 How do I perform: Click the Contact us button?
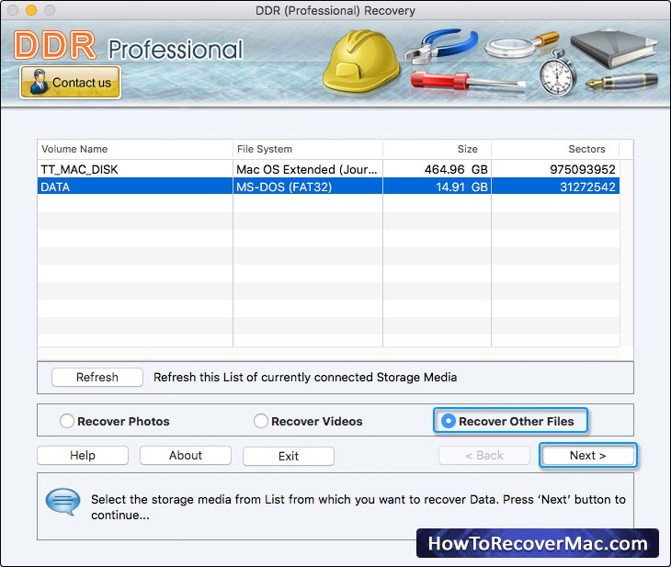point(70,82)
